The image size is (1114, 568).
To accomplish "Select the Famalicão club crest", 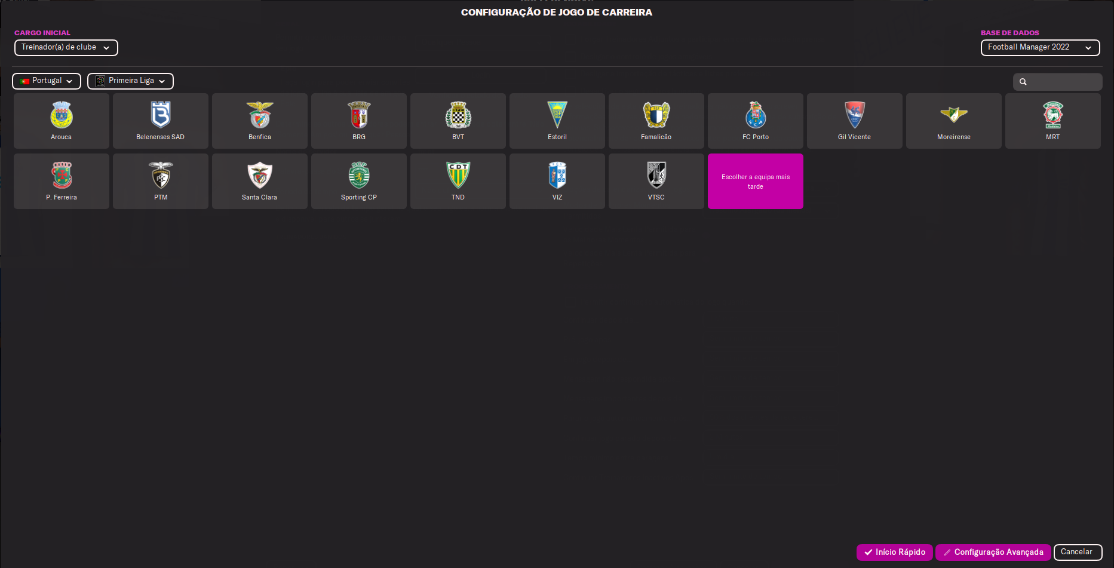I will tap(656, 115).
